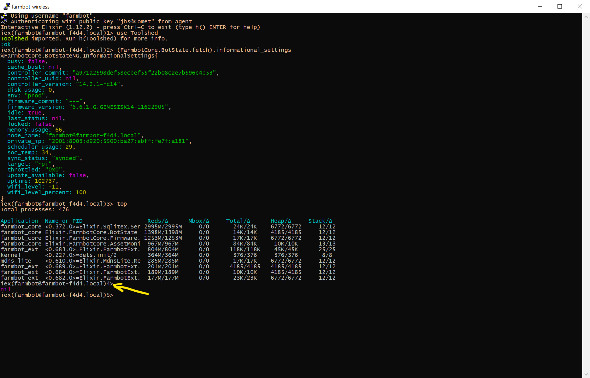Click the PuTTY icon beside "Authenticating with public key"
This screenshot has width=590, height=378.
(x=4, y=22)
